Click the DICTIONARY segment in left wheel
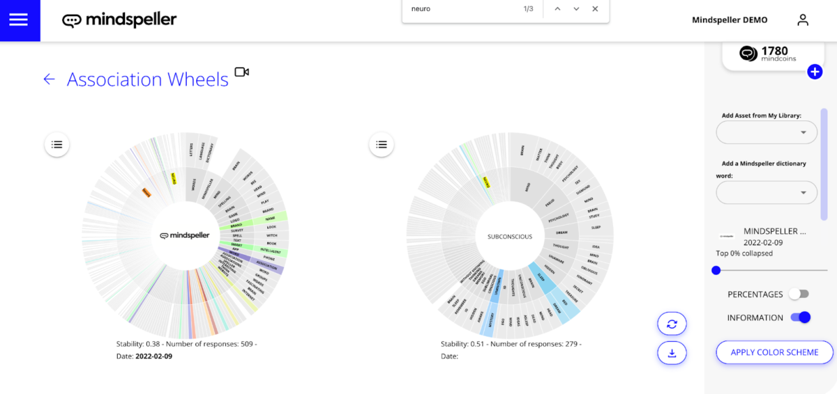Viewport: 837px width, 394px height. coord(211,152)
